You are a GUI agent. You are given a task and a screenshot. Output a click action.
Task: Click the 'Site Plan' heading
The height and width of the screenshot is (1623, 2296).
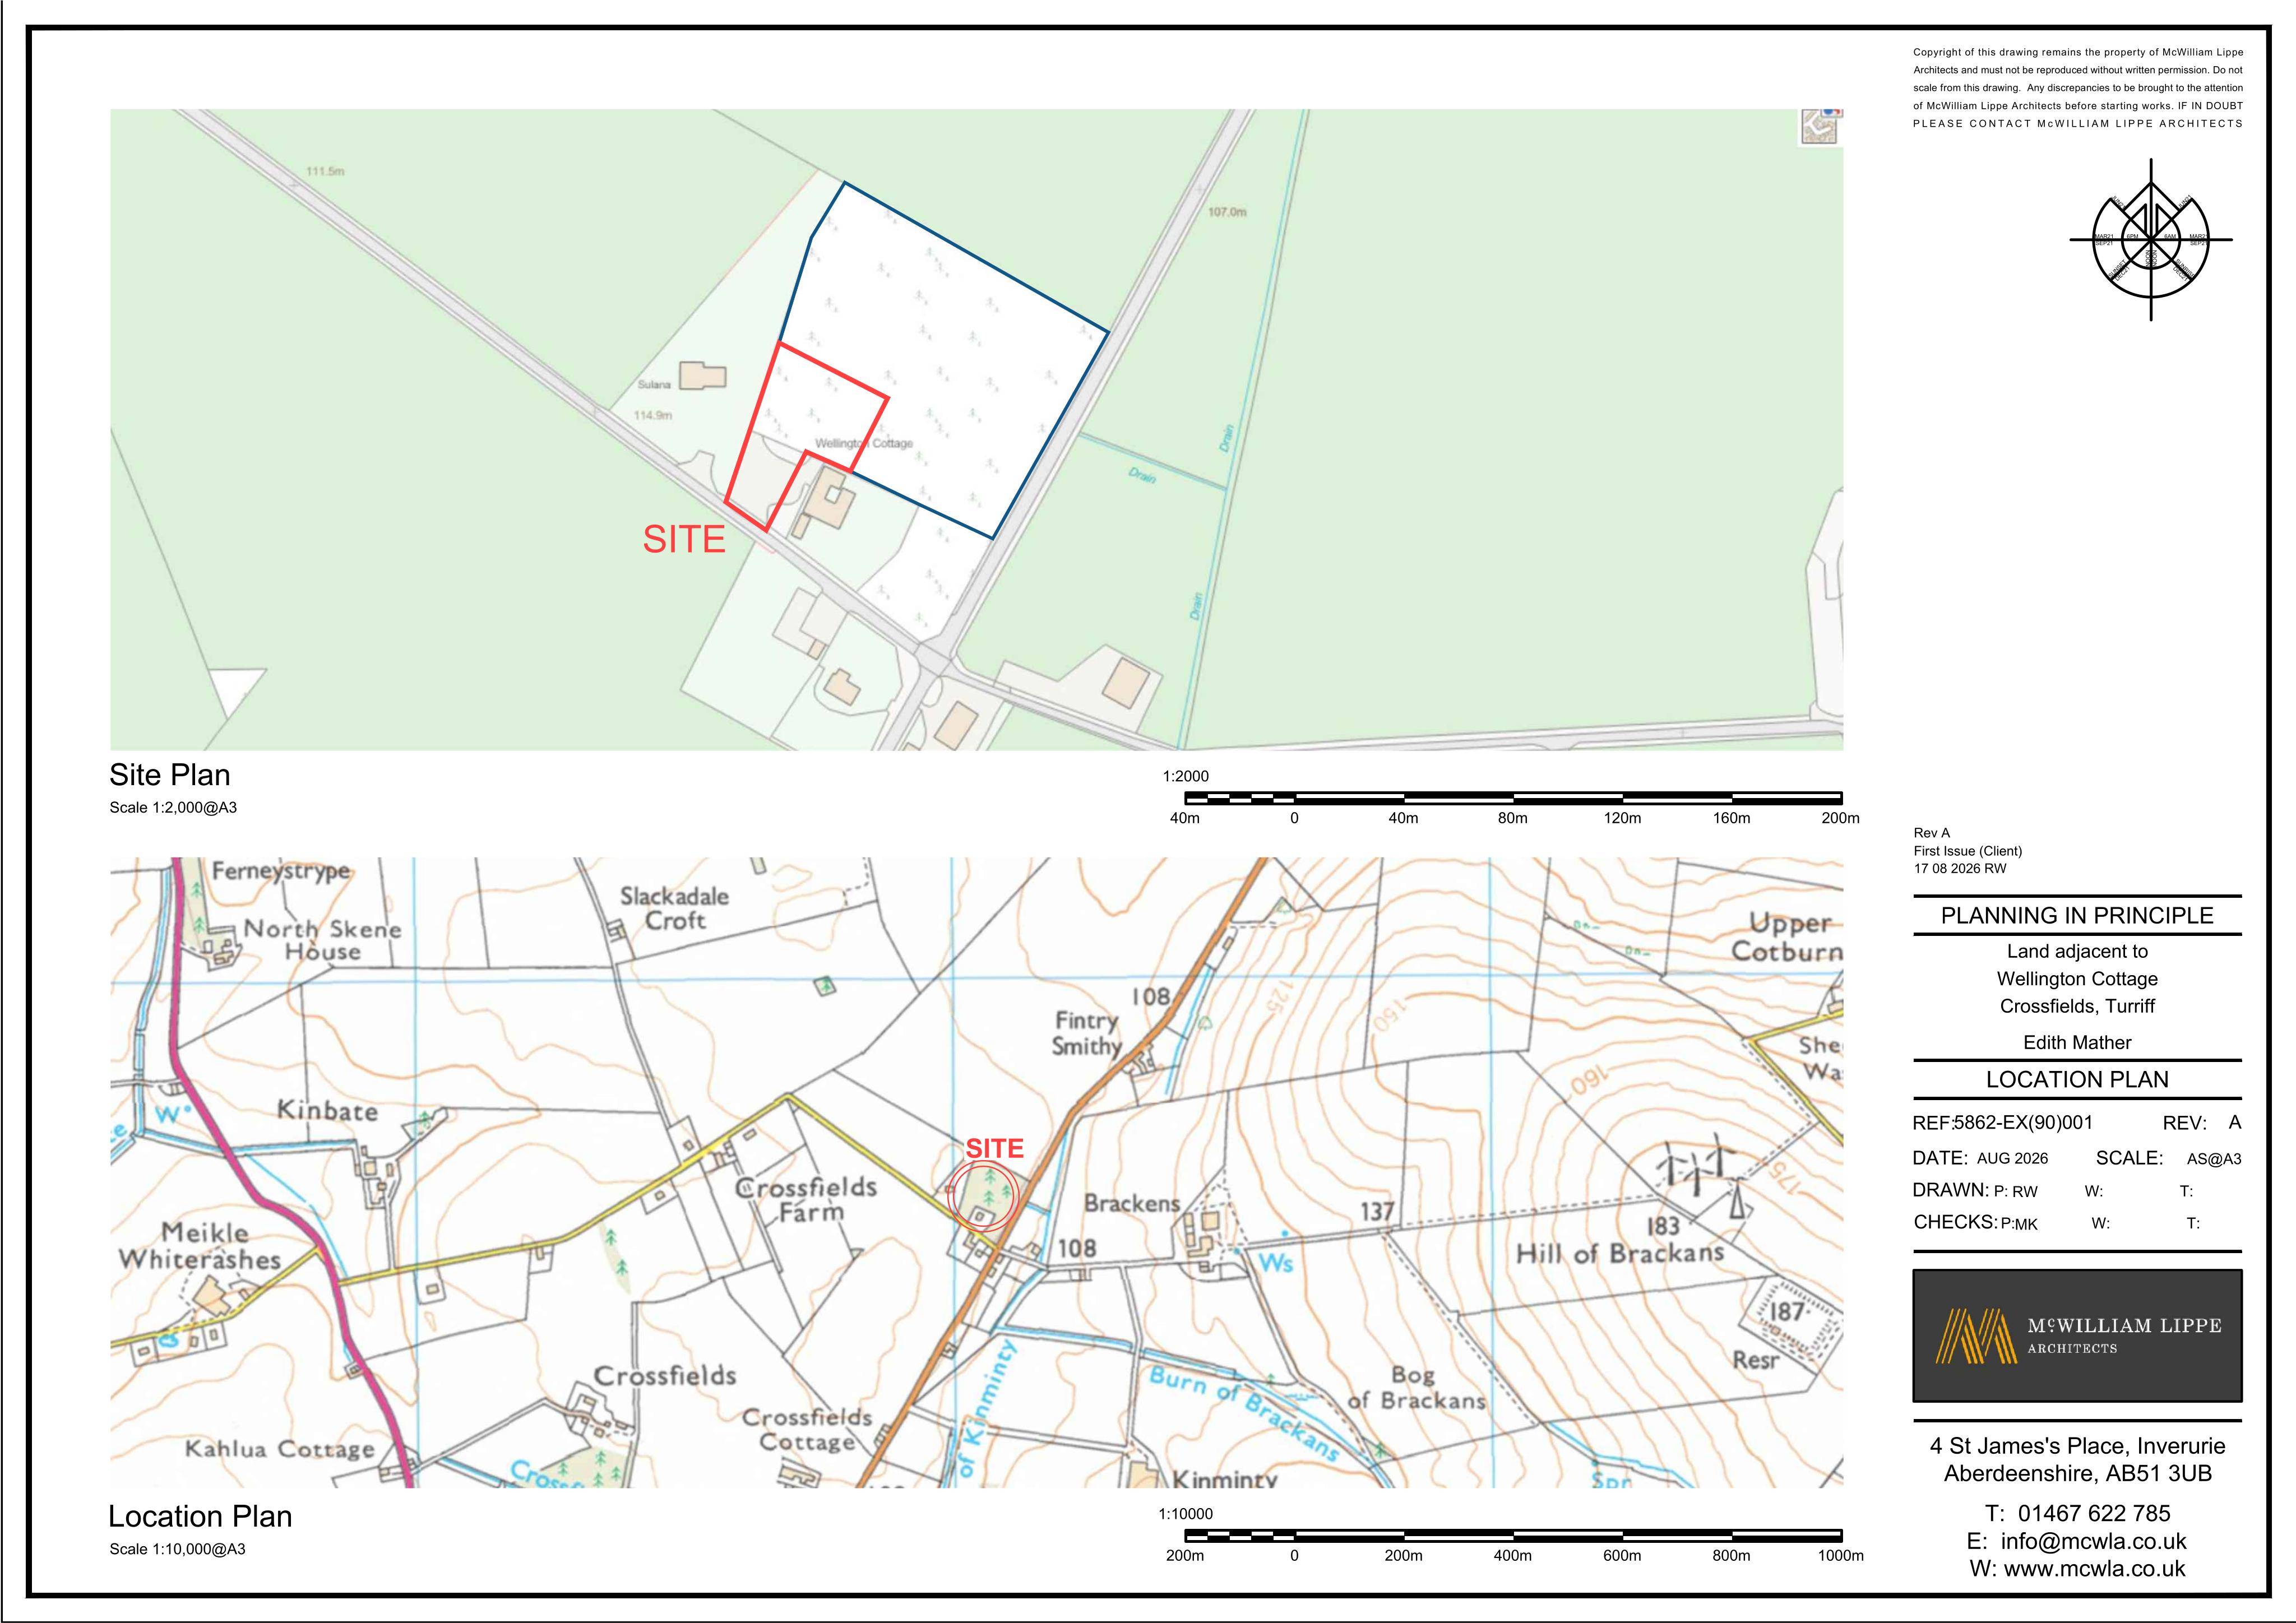click(170, 775)
